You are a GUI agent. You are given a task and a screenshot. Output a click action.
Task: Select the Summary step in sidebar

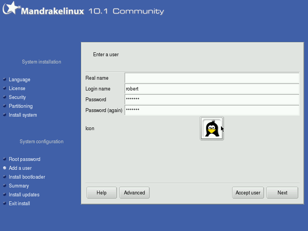pos(19,186)
